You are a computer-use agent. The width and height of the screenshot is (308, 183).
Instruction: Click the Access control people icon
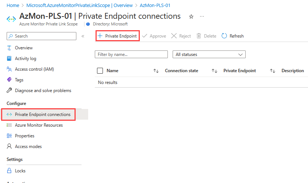(x=9, y=69)
